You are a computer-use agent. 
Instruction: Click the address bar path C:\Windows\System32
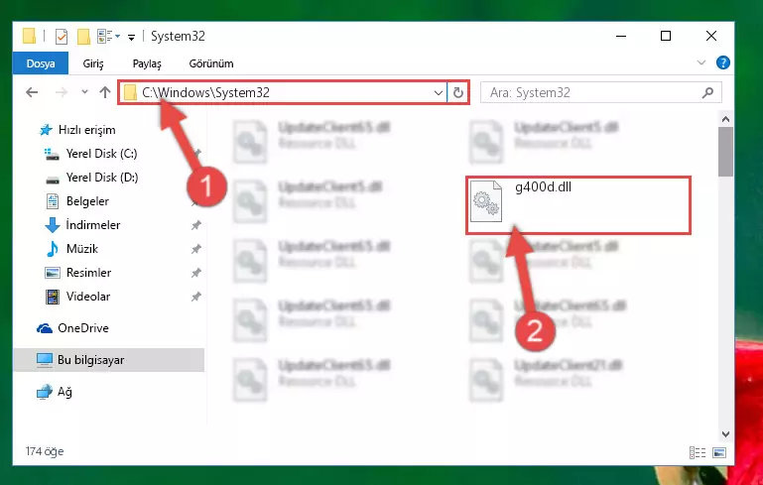(x=205, y=92)
